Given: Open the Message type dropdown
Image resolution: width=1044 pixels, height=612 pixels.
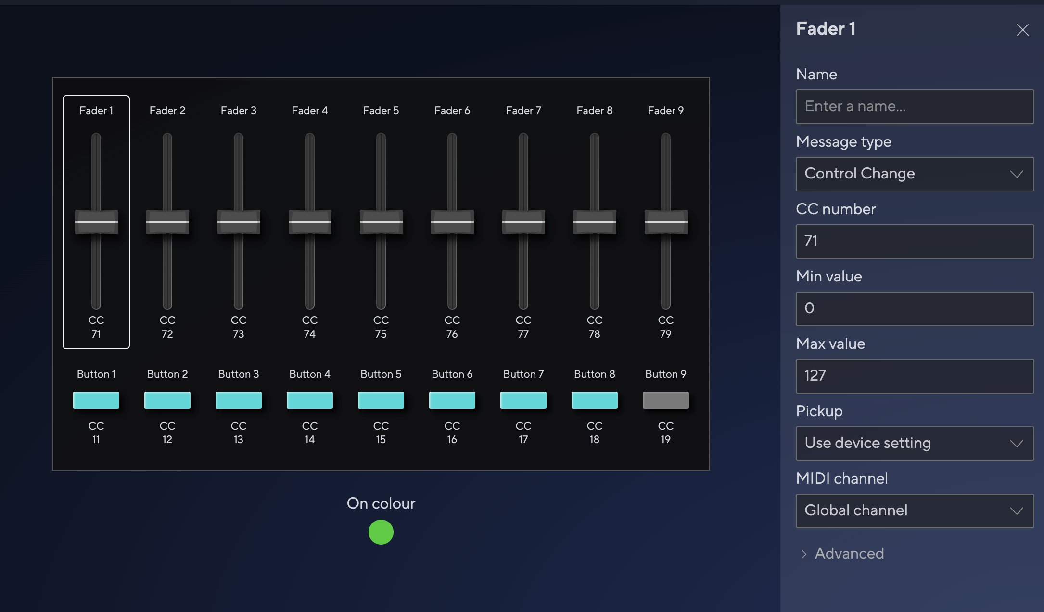Looking at the screenshot, I should pos(915,174).
